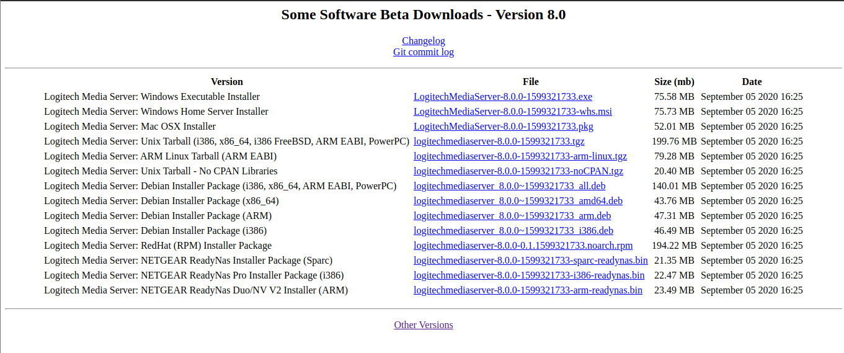Select 'Mac OSX Installer' version text

coord(178,127)
